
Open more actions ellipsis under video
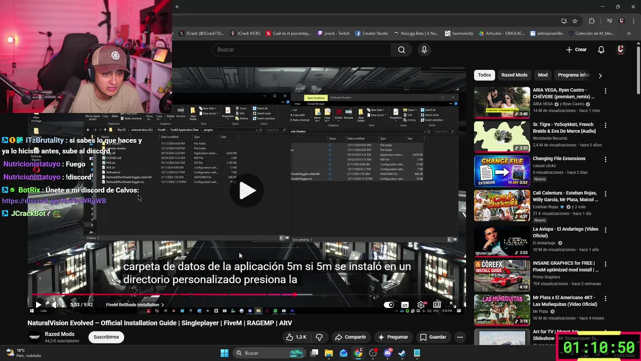click(x=460, y=337)
